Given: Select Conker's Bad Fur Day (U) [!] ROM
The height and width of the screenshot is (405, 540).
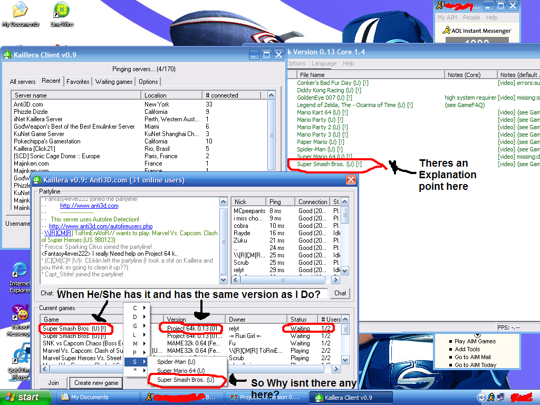Looking at the screenshot, I should tap(333, 83).
